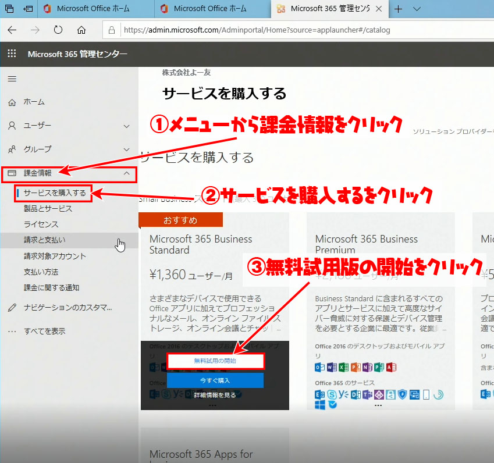Click the おすすめ badge
This screenshot has width=494, height=463.
tap(180, 220)
